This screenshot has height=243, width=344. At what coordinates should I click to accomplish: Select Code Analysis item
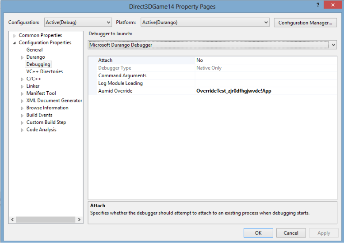42,130
